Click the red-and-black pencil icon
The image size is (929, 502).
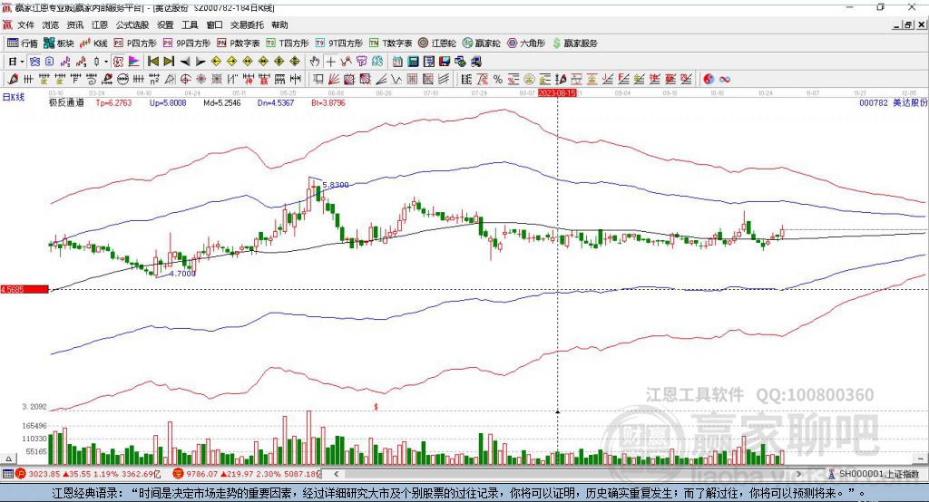tap(13, 79)
